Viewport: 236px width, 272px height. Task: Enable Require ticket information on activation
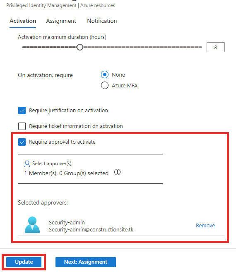[x=22, y=126]
